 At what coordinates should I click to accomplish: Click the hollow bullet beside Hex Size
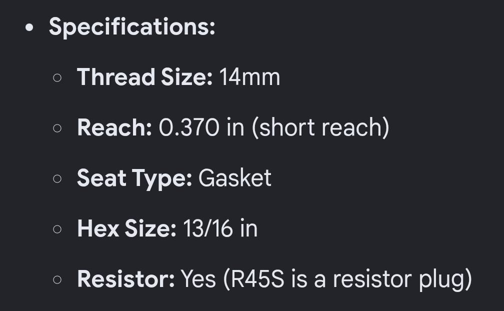tap(57, 229)
